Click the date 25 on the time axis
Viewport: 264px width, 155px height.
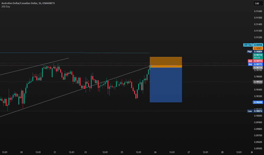point(122,152)
